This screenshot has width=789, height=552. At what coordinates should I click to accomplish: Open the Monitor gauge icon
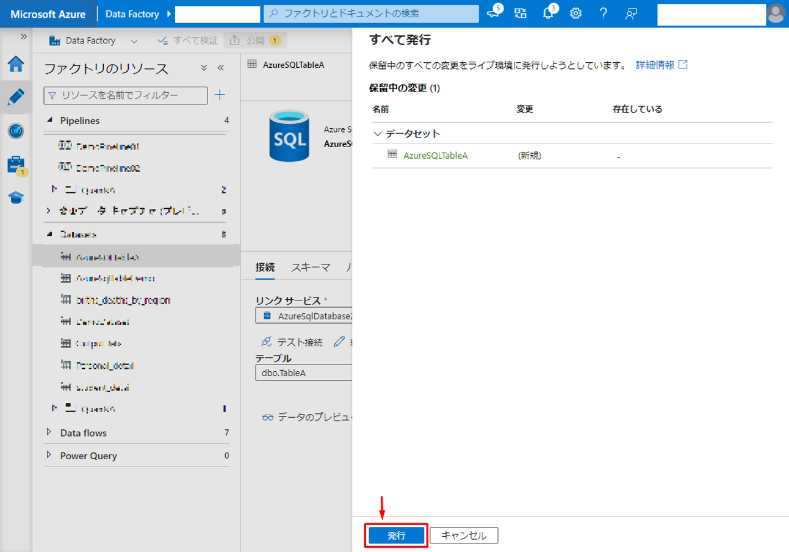click(16, 131)
